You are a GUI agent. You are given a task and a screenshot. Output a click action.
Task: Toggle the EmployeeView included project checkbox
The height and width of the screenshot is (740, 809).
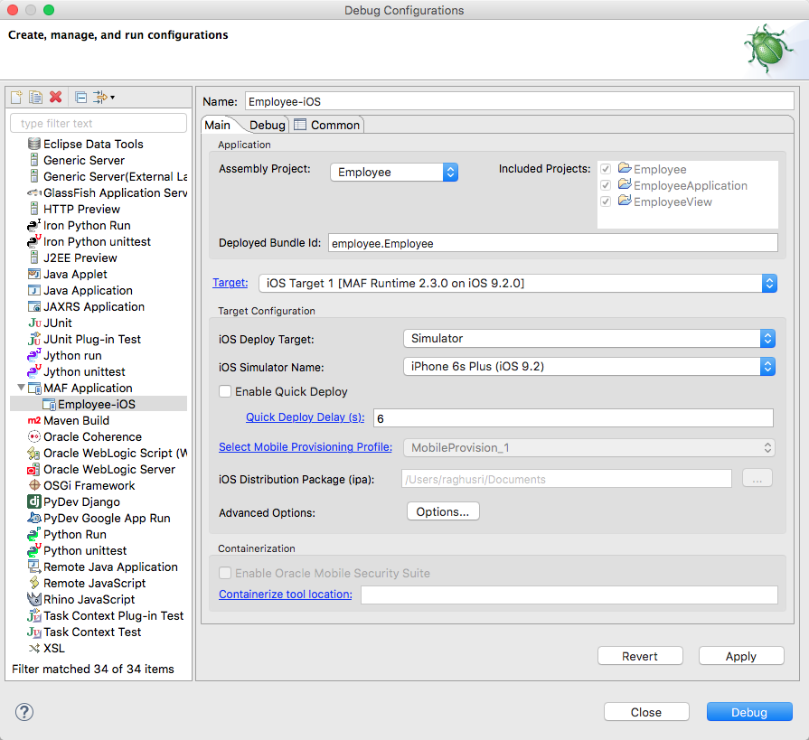pyautogui.click(x=606, y=201)
